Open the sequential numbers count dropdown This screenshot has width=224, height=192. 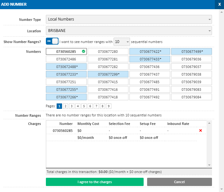pos(122,42)
